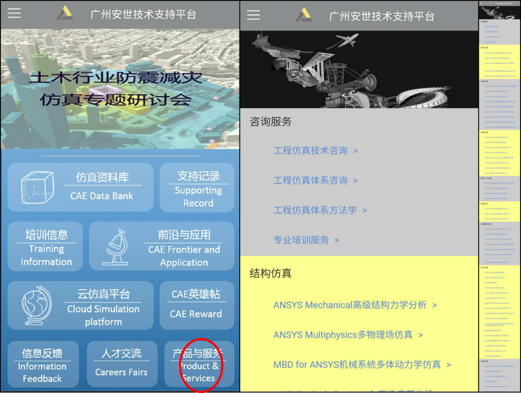Open Supporting Record tile
The image size is (521, 393).
pyautogui.click(x=197, y=188)
